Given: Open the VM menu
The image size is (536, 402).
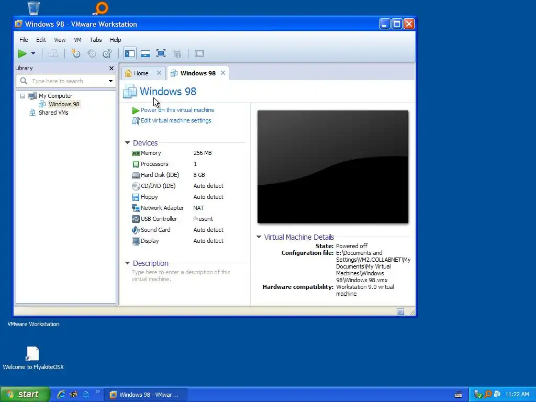Looking at the screenshot, I should 77,40.
